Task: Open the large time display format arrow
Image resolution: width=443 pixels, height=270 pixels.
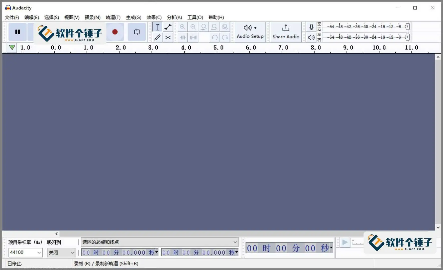Action: click(331, 248)
